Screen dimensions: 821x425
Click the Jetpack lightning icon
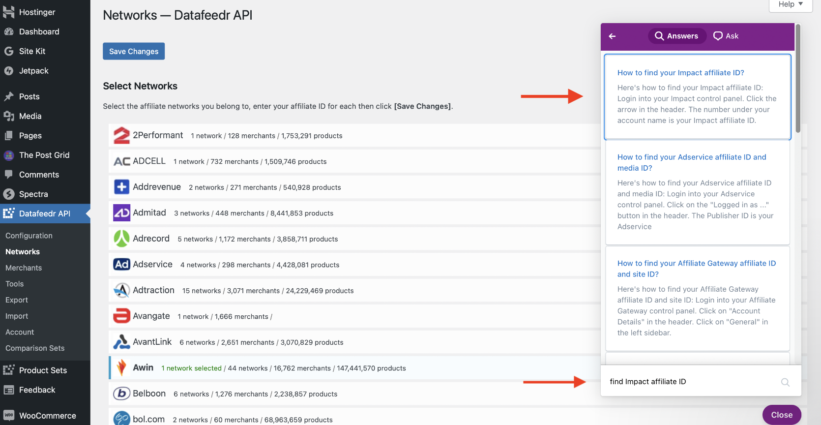point(9,71)
